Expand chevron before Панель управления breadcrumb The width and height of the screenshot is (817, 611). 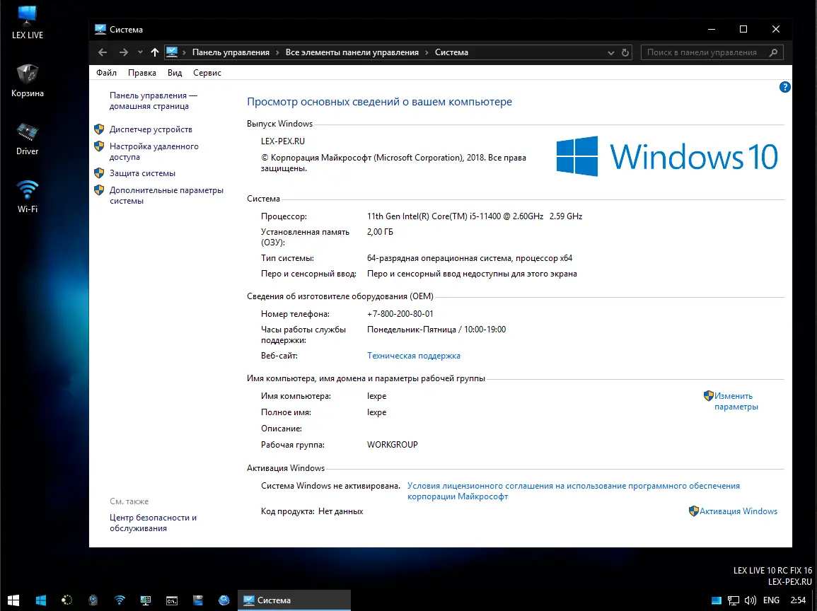[x=184, y=52]
